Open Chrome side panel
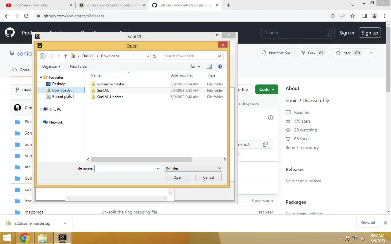The height and width of the screenshot is (244, 391). pos(364,16)
